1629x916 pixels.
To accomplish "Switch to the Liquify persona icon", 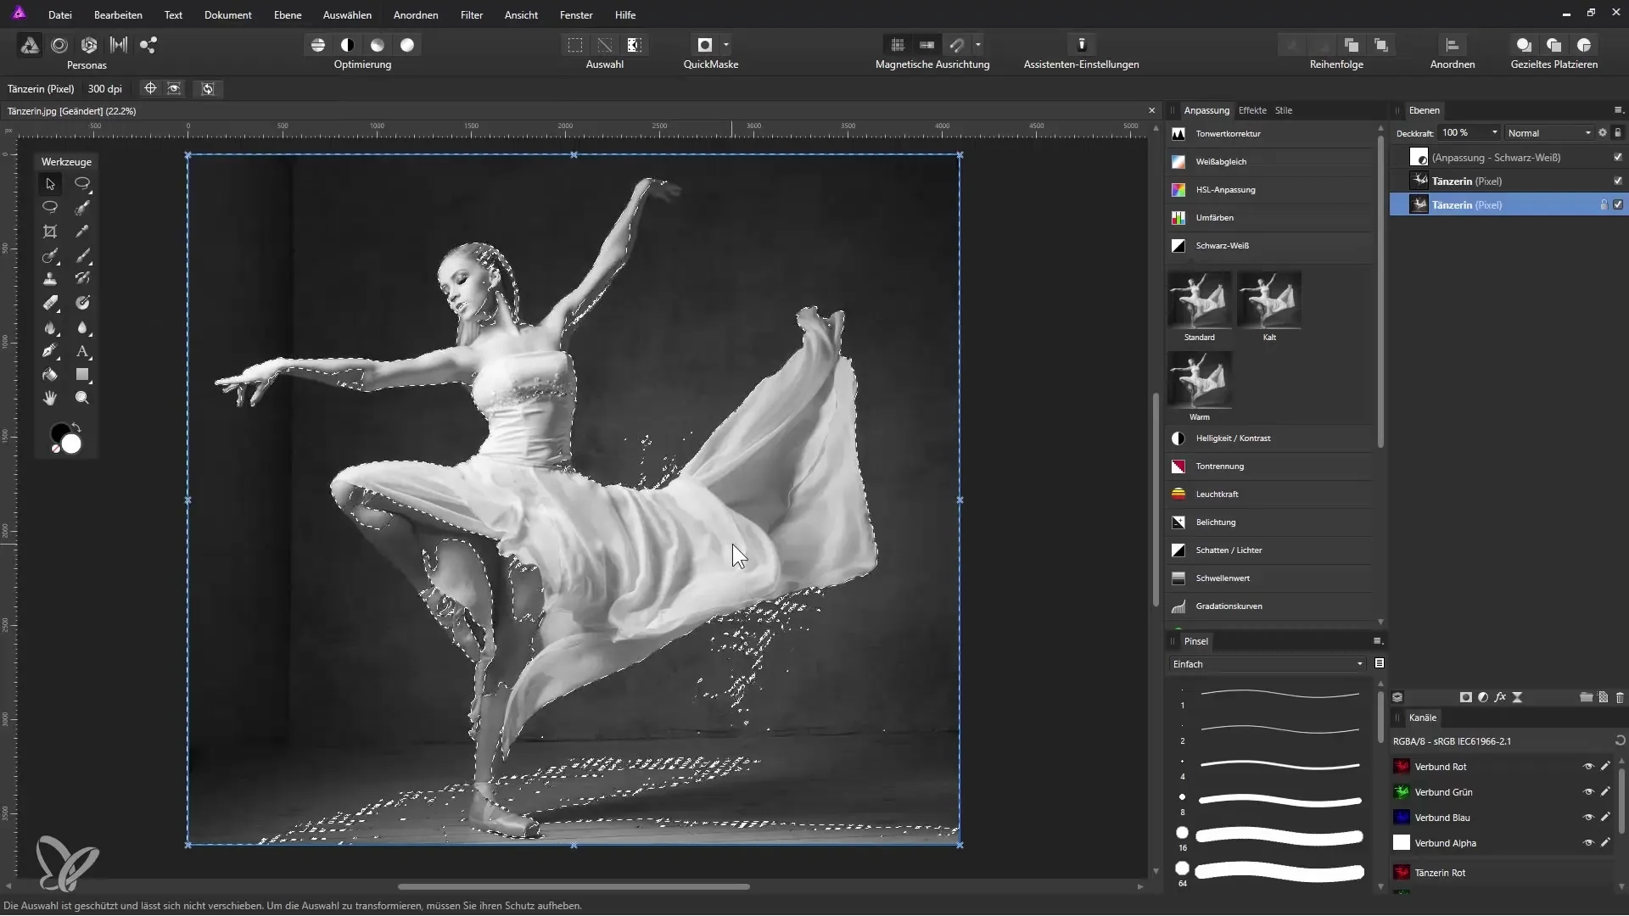I will click(x=59, y=45).
